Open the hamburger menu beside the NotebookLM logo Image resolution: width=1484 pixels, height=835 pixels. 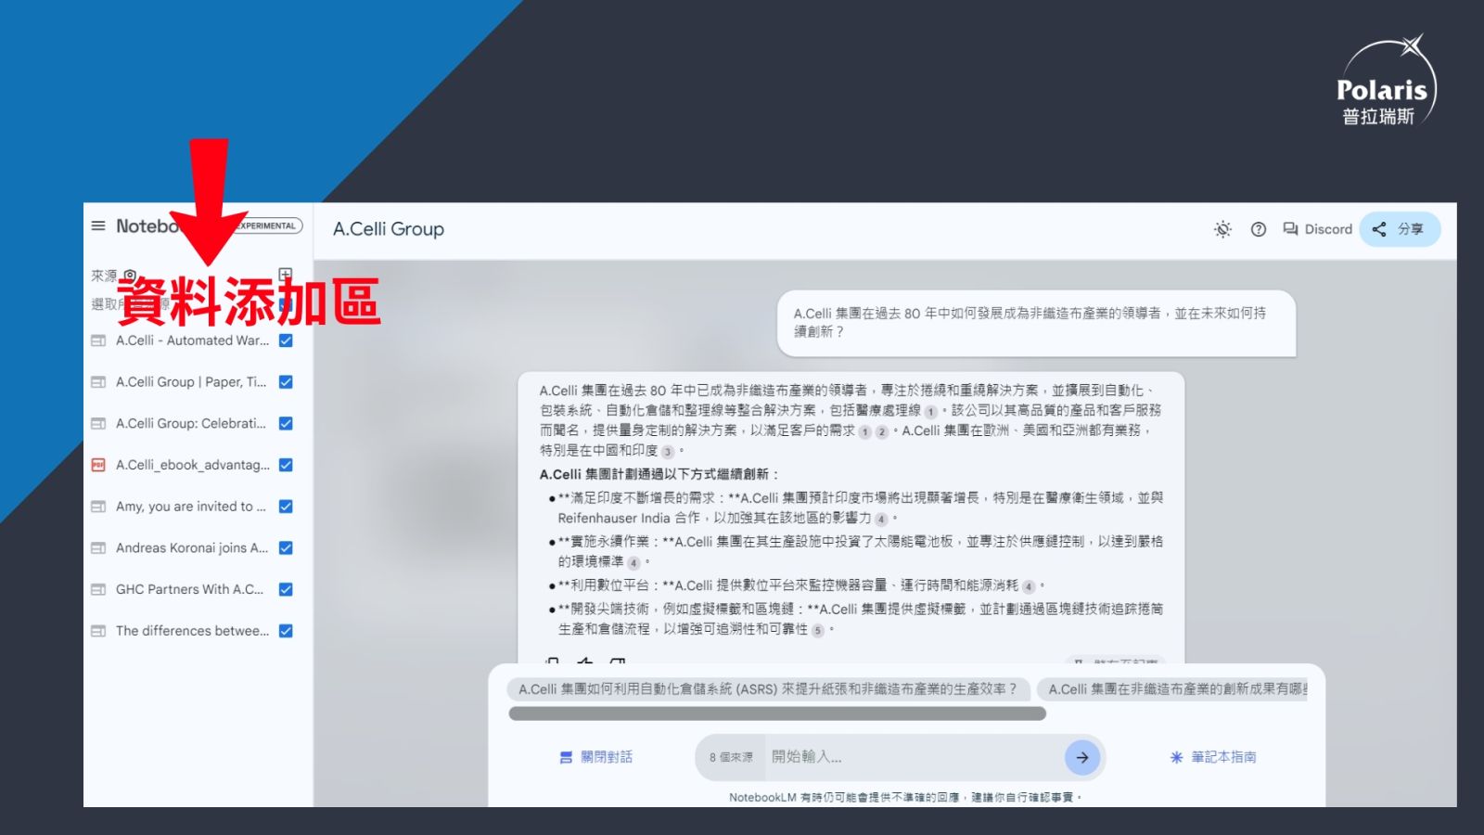click(98, 225)
